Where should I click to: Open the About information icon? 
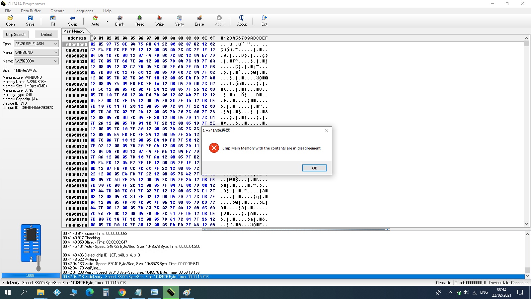242,20
